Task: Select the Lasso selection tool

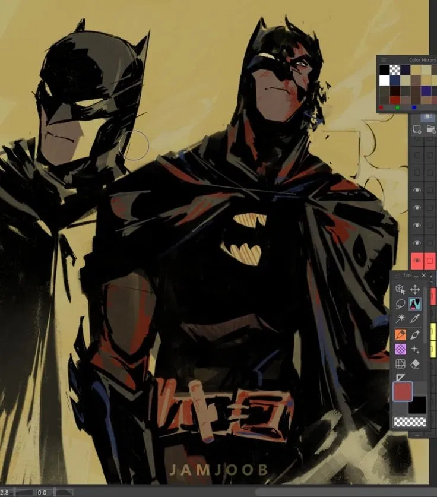Action: click(x=400, y=303)
